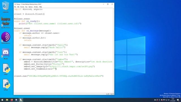Click the Ln indicator in status bar
181x102 pixels.
click(x=107, y=94)
